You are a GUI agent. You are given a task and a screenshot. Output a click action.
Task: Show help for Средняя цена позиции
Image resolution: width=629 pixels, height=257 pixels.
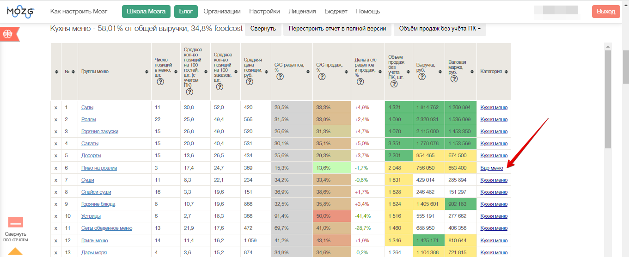pyautogui.click(x=250, y=81)
